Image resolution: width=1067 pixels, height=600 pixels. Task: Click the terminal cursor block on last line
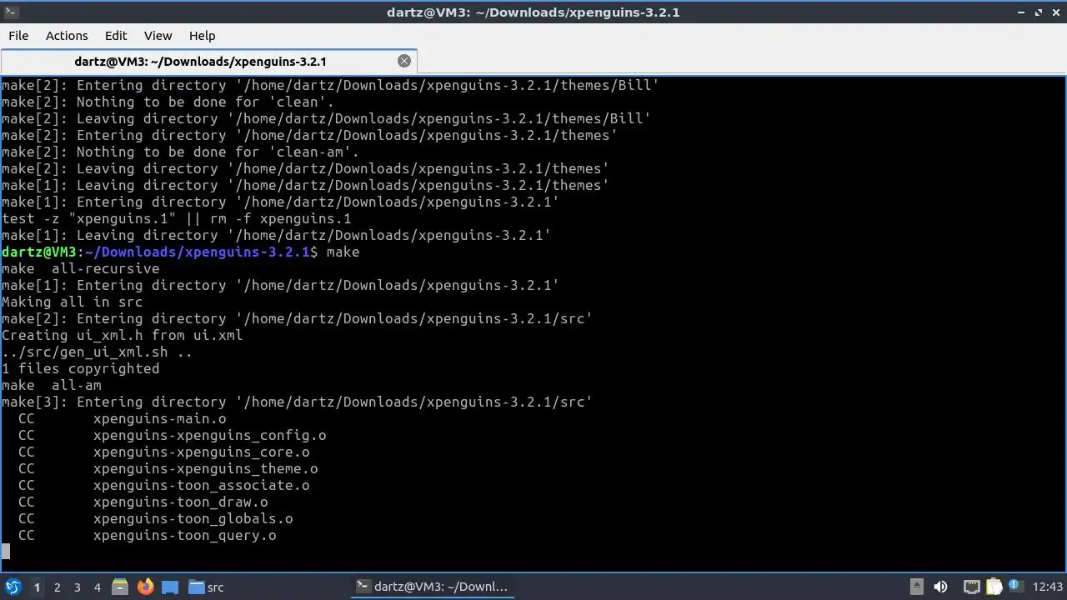click(x=6, y=551)
